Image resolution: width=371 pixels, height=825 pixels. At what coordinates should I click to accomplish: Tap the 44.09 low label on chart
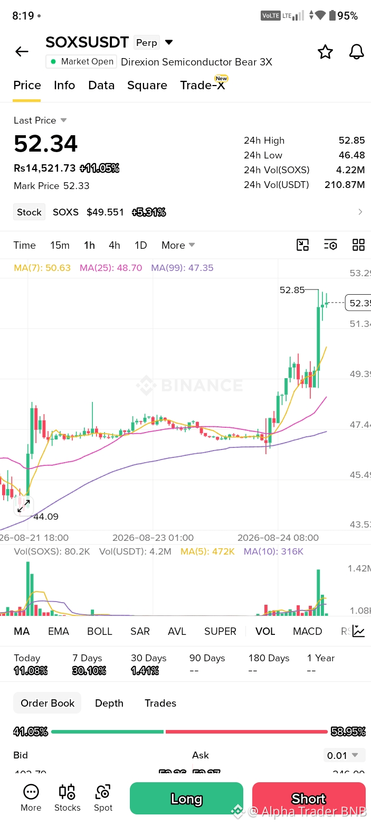46,517
